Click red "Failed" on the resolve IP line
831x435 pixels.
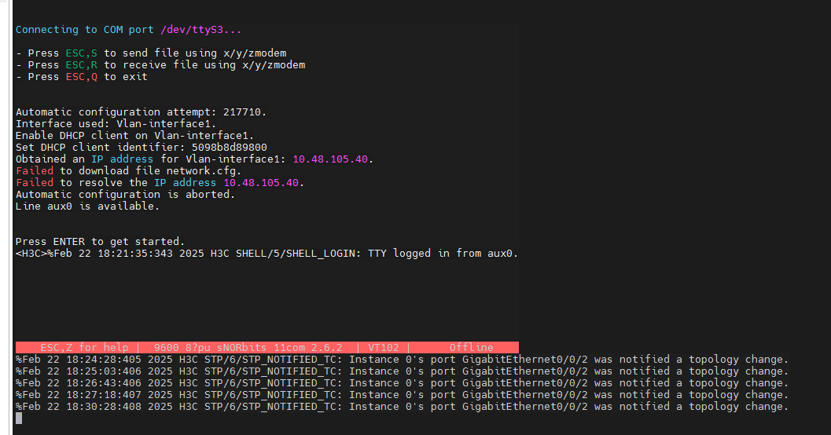pyautogui.click(x=35, y=183)
